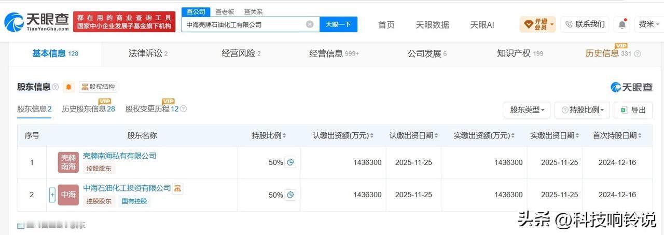Open 天眼数据 in top navigation
664x235 pixels.
[432, 24]
